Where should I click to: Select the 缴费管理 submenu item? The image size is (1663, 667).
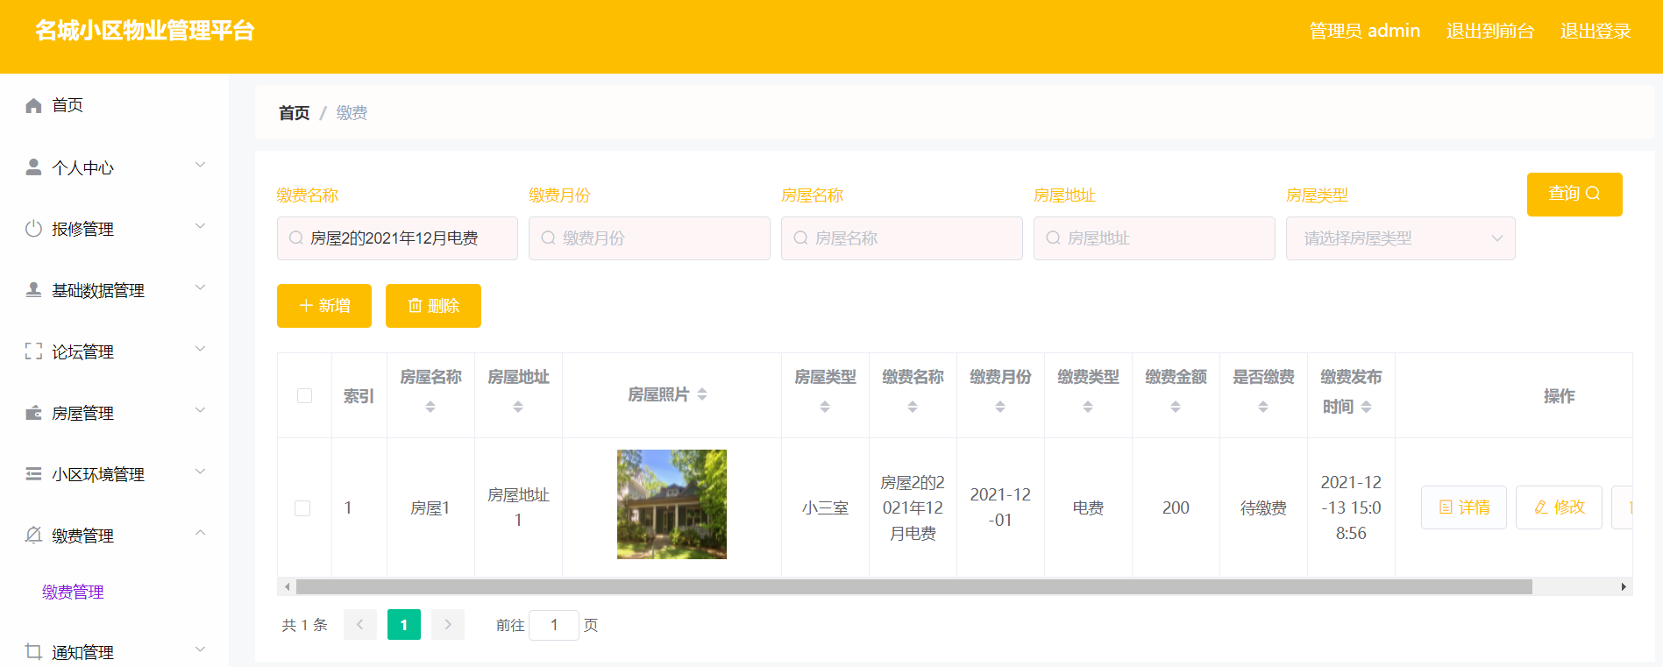[73, 592]
